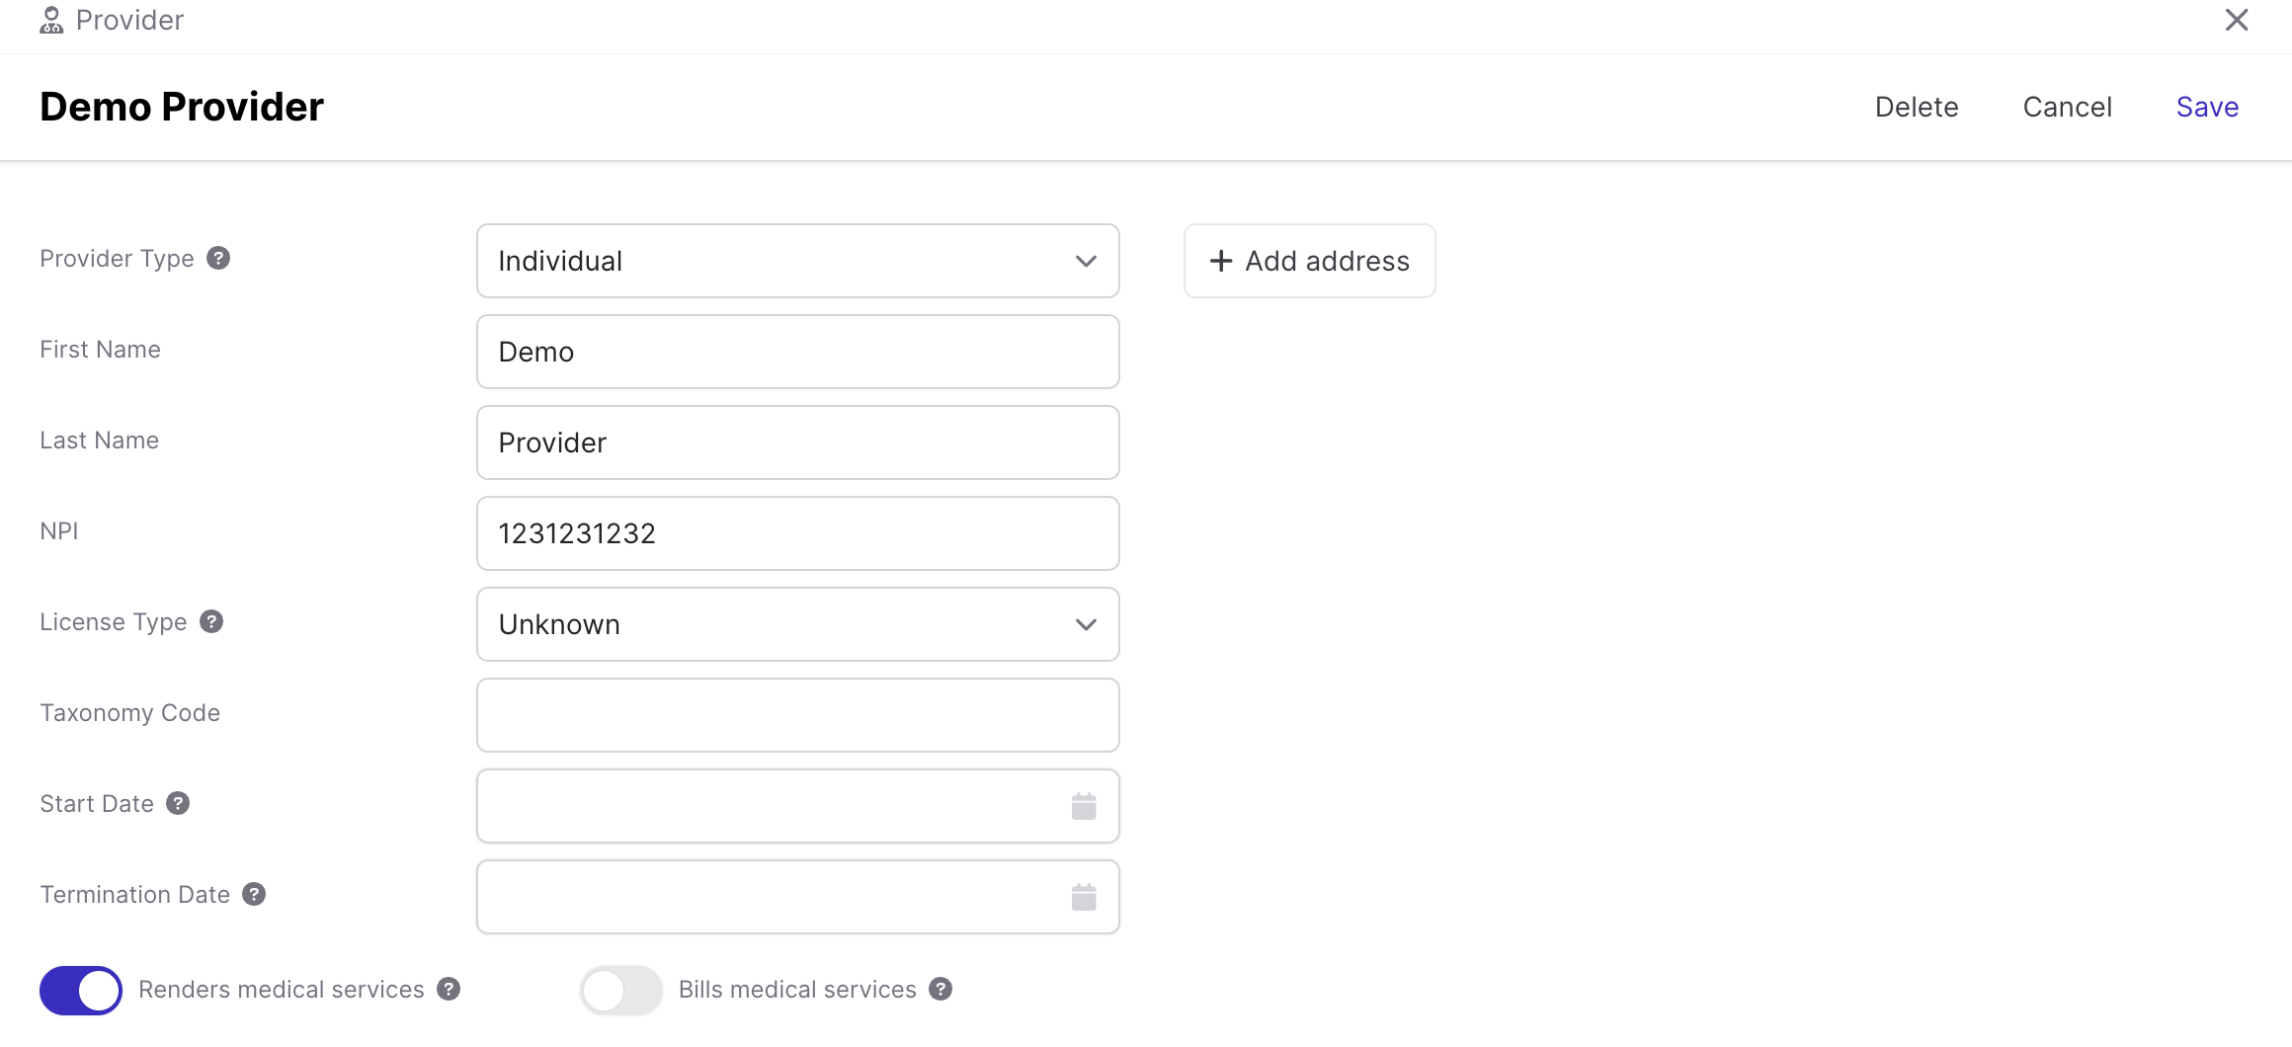
Task: Expand the Provider Type dropdown
Action: 797,261
